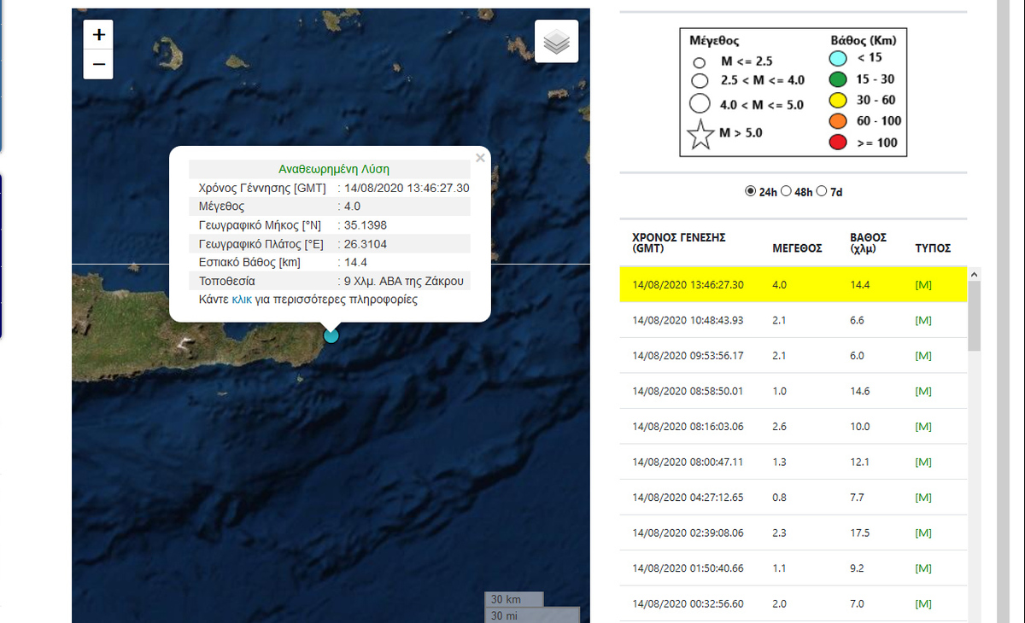
Task: Select the 48h time range
Action: click(x=786, y=191)
